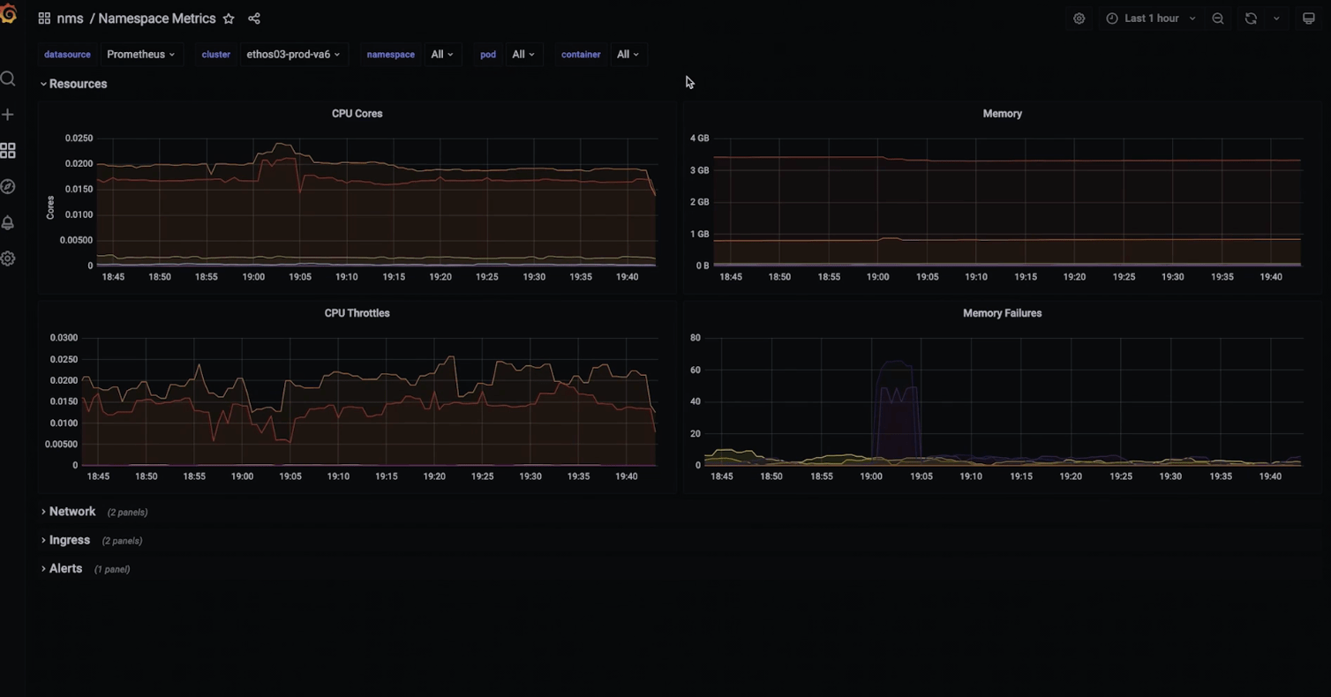Open the Dashboards grid icon in sidebar
Image resolution: width=1331 pixels, height=697 pixels.
[9, 150]
